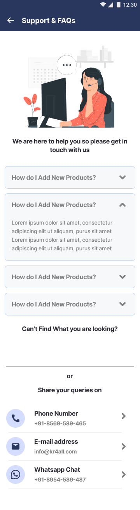Tap 'Can't Find What you are looking?' text
140x510 pixels.
point(70,329)
